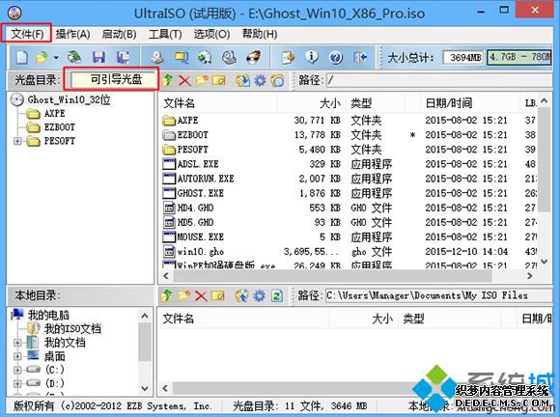
Task: Open the 操作(A) menu
Action: [72, 34]
